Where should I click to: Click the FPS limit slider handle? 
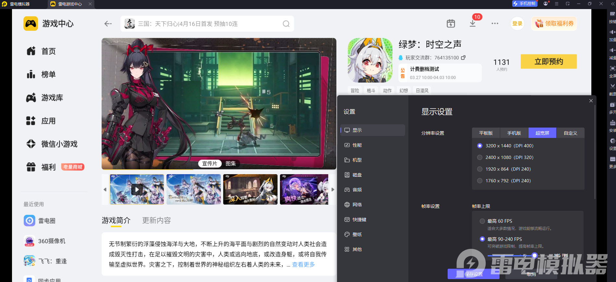[535, 255]
